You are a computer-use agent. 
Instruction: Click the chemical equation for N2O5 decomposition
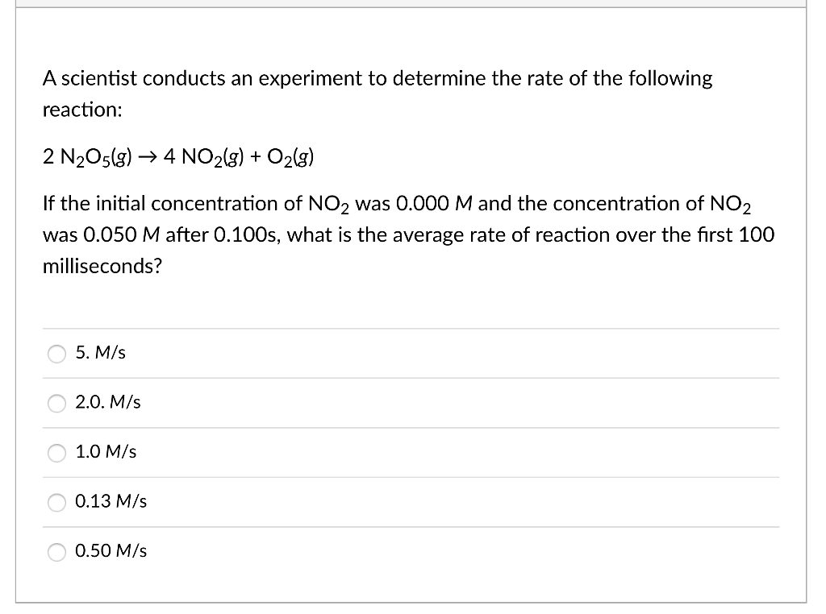click(x=177, y=157)
